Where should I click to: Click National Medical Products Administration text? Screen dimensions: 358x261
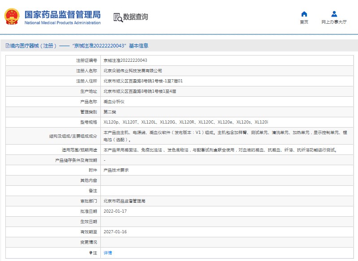(x=63, y=23)
